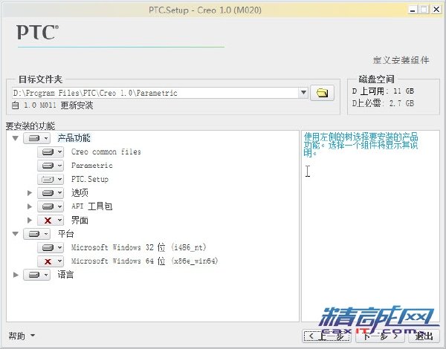Click install-state icon for 语言
This screenshot has height=349, width=446.
click(34, 275)
